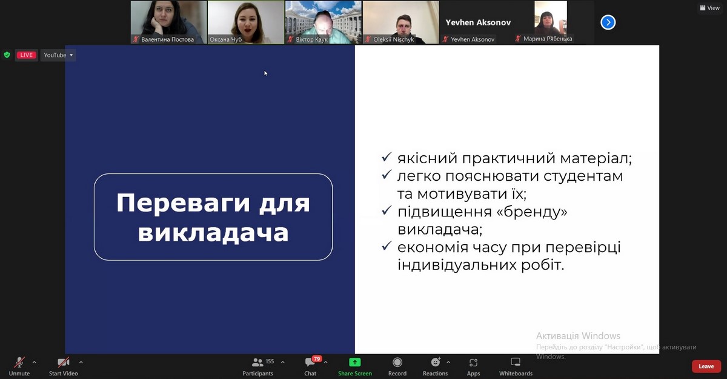Select Оксана Чуб video thumbnail
The height and width of the screenshot is (379, 727).
[x=246, y=22]
